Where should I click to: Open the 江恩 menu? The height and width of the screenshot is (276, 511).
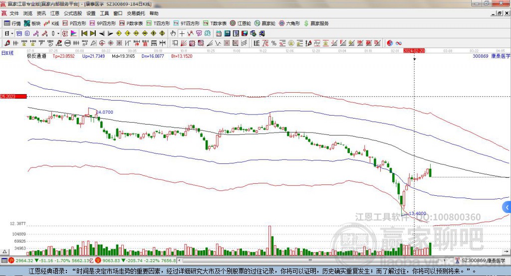[55, 13]
